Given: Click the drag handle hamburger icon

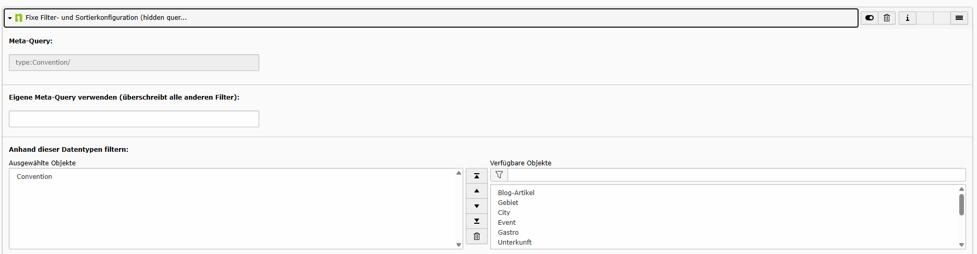Looking at the screenshot, I should pyautogui.click(x=959, y=18).
